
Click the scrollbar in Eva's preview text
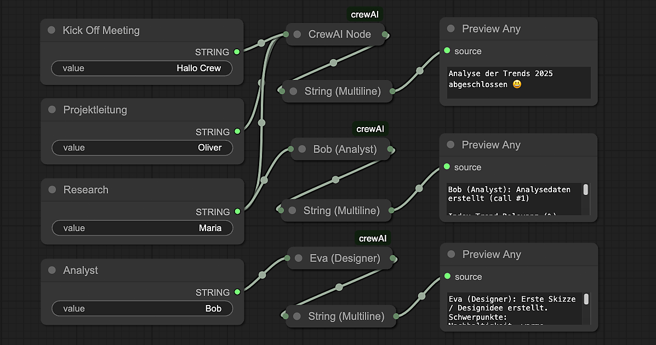pos(586,299)
